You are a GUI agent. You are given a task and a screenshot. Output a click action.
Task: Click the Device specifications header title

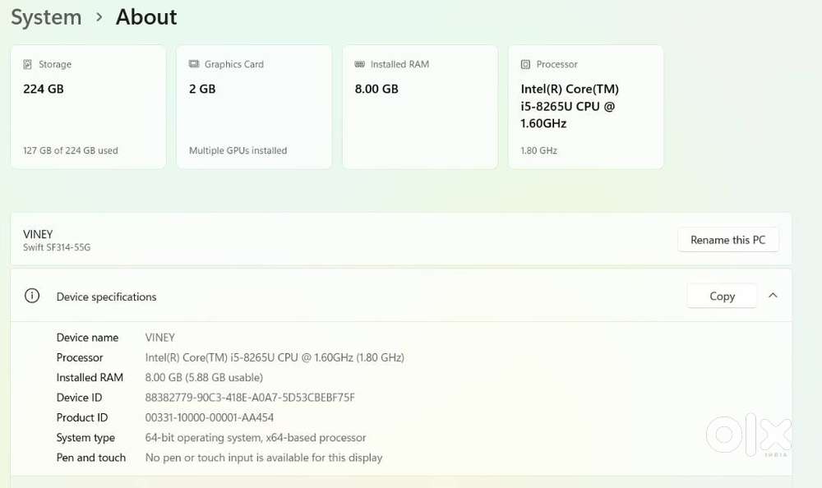click(106, 297)
